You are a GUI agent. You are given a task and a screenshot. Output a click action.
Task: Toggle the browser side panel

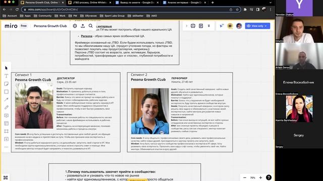pyautogui.click(x=258, y=10)
